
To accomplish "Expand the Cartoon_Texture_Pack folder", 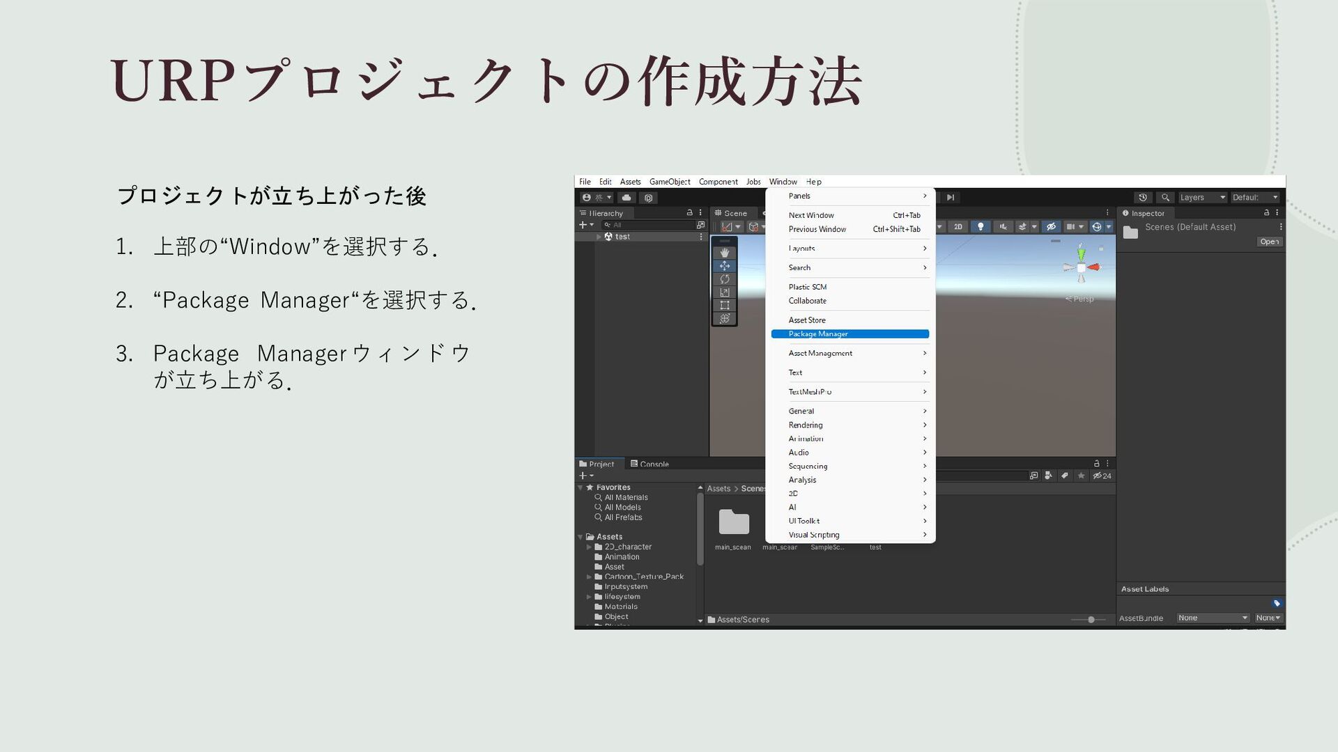I will point(589,577).
